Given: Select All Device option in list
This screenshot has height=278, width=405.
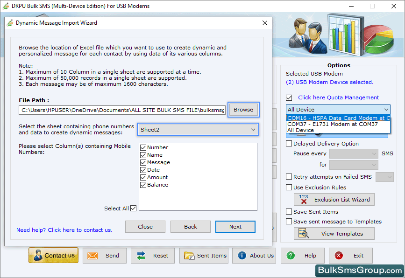Looking at the screenshot, I should click(338, 130).
